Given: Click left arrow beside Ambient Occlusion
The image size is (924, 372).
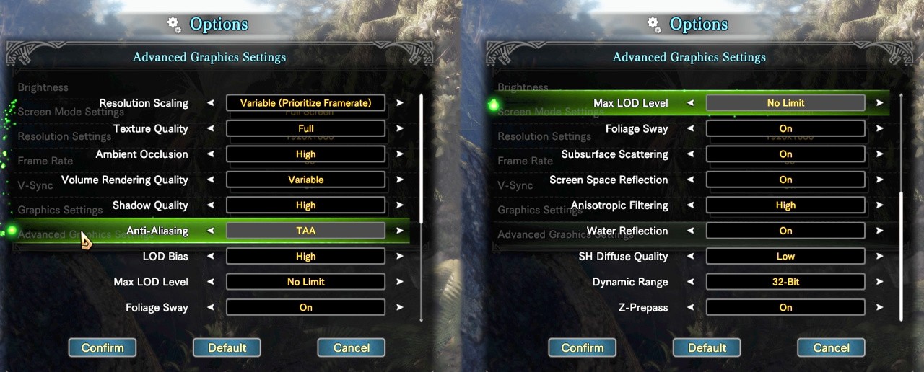Looking at the screenshot, I should click(x=211, y=154).
